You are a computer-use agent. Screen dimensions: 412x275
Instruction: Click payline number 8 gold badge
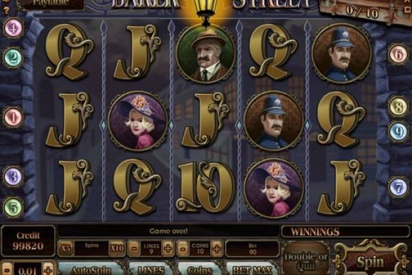[x=398, y=107]
